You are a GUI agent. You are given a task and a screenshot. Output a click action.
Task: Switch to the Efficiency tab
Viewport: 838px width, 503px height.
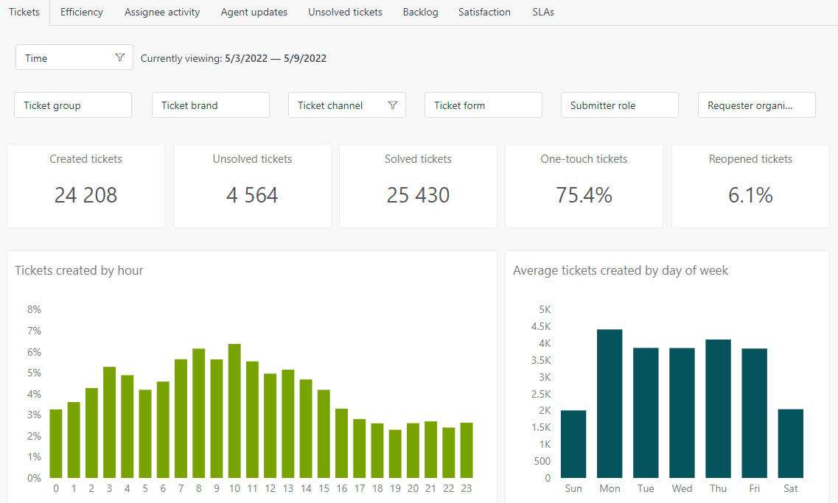81,12
